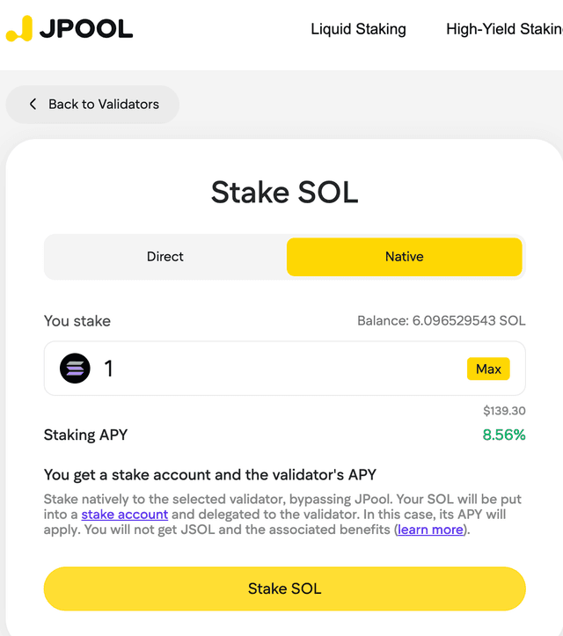Viewport: 563px width, 636px height.
Task: Follow the learn more link
Action: click(430, 530)
